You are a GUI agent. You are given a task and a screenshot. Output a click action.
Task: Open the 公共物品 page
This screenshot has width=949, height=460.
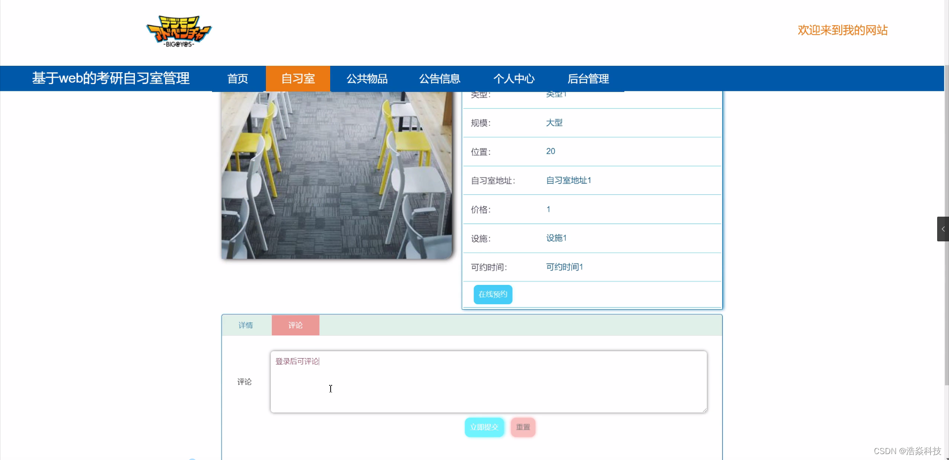366,79
